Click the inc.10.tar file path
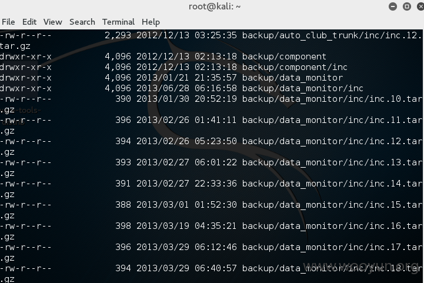This screenshot has height=283, width=424. [x=332, y=99]
